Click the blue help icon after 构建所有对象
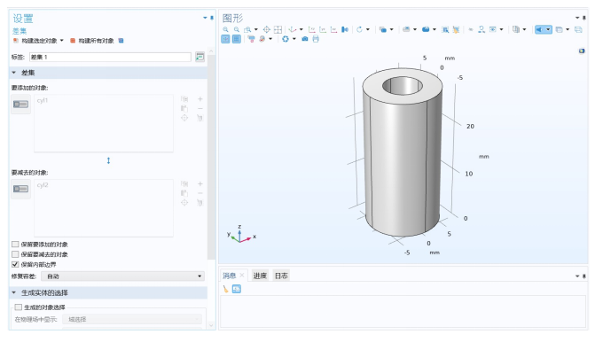595x342 pixels. (121, 41)
